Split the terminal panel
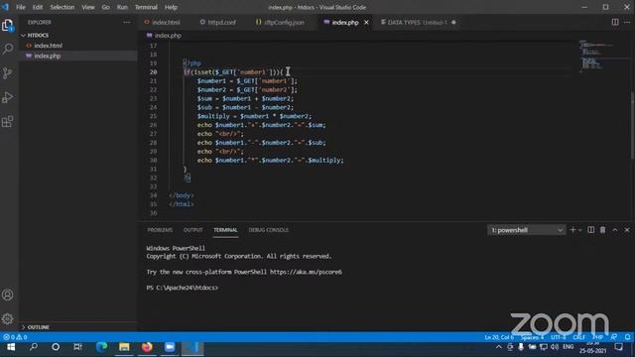The width and height of the screenshot is (635, 357). 591,230
